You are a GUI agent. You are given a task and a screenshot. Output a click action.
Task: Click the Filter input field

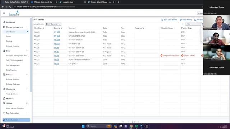point(194,24)
